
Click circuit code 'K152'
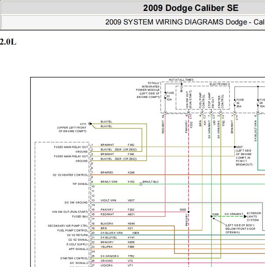tap(131, 182)
